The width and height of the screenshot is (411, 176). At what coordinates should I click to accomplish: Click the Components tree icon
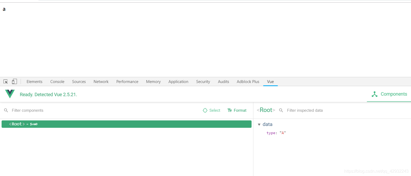pyautogui.click(x=374, y=94)
